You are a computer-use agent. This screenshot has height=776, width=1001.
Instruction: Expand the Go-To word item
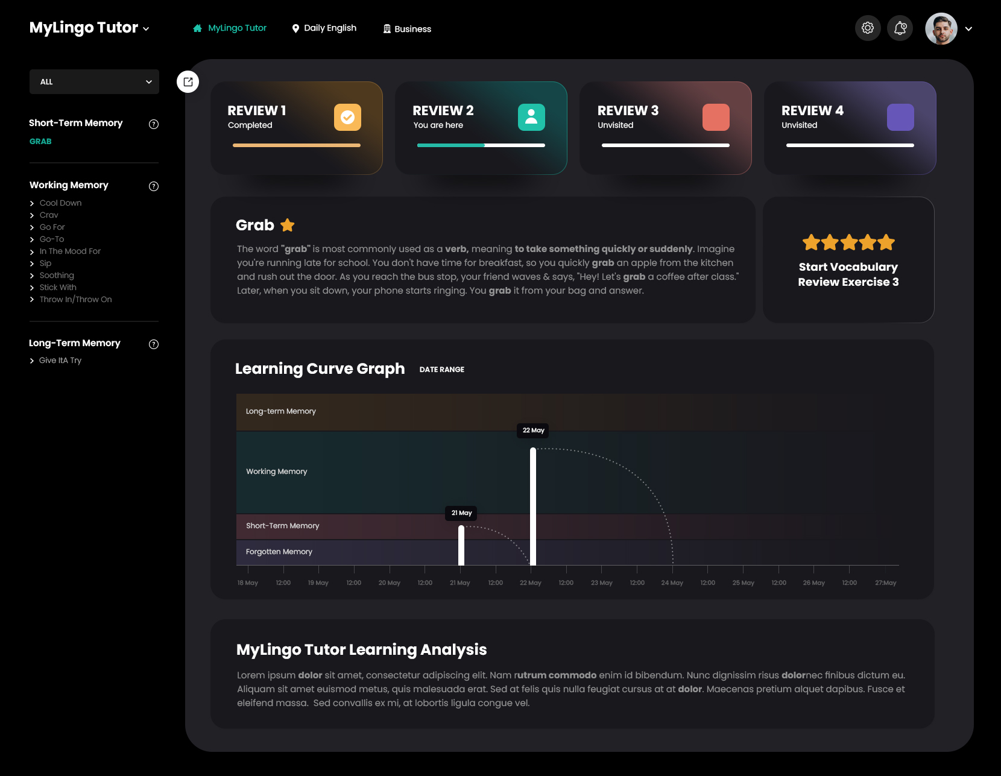[46, 239]
